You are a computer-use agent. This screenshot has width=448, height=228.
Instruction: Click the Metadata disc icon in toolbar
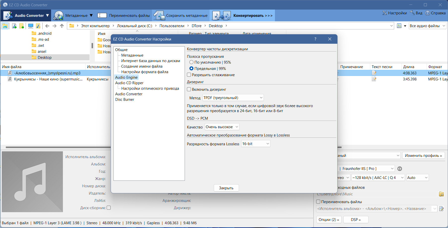point(58,16)
